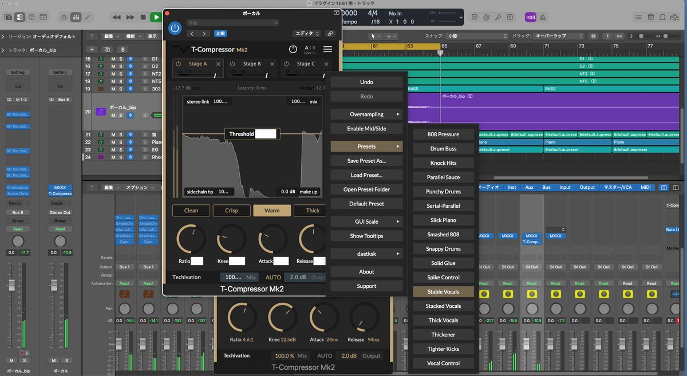Screen dimensions: 687x376
Task: Click the Stop transport button
Action: pos(142,18)
